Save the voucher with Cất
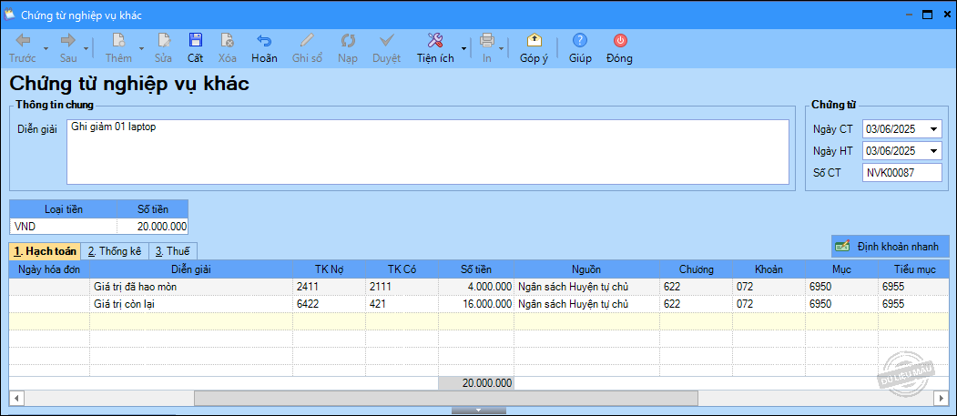This screenshot has width=957, height=416. 195,49
